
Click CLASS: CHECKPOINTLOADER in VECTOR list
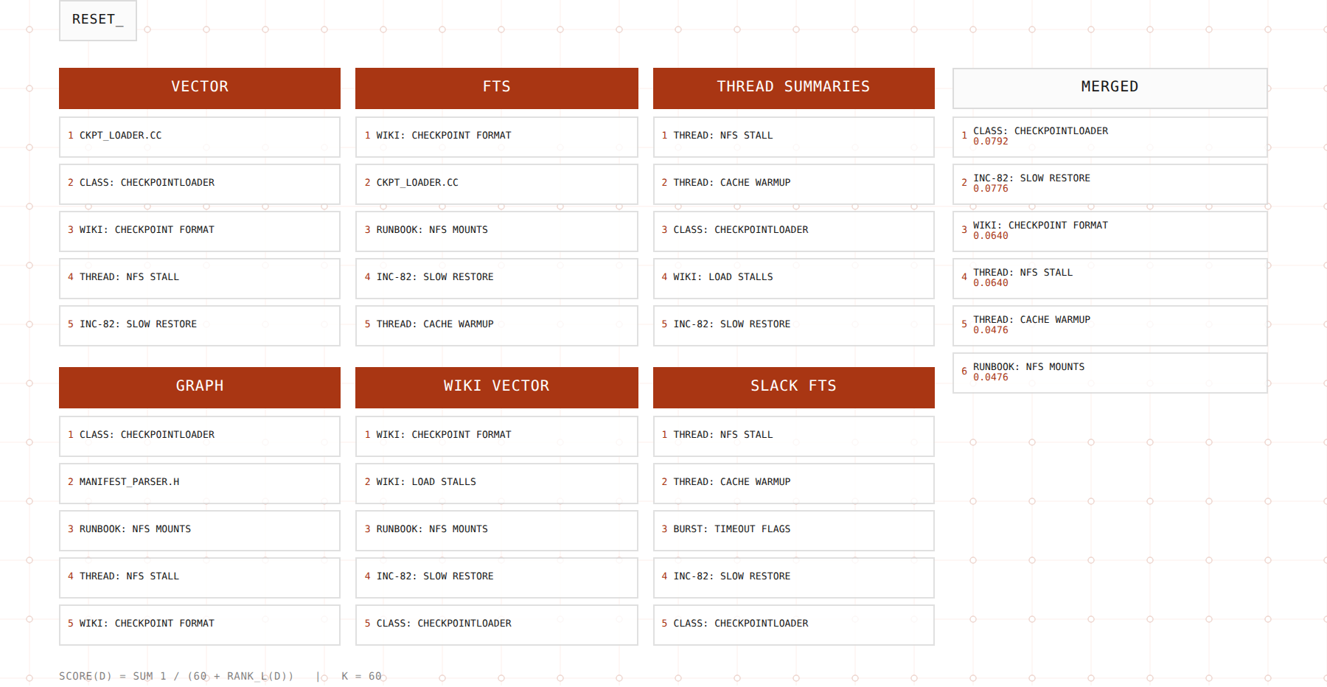pyautogui.click(x=200, y=184)
